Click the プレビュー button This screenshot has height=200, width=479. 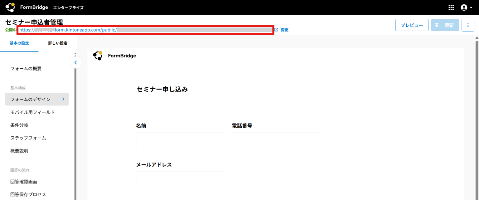point(412,25)
